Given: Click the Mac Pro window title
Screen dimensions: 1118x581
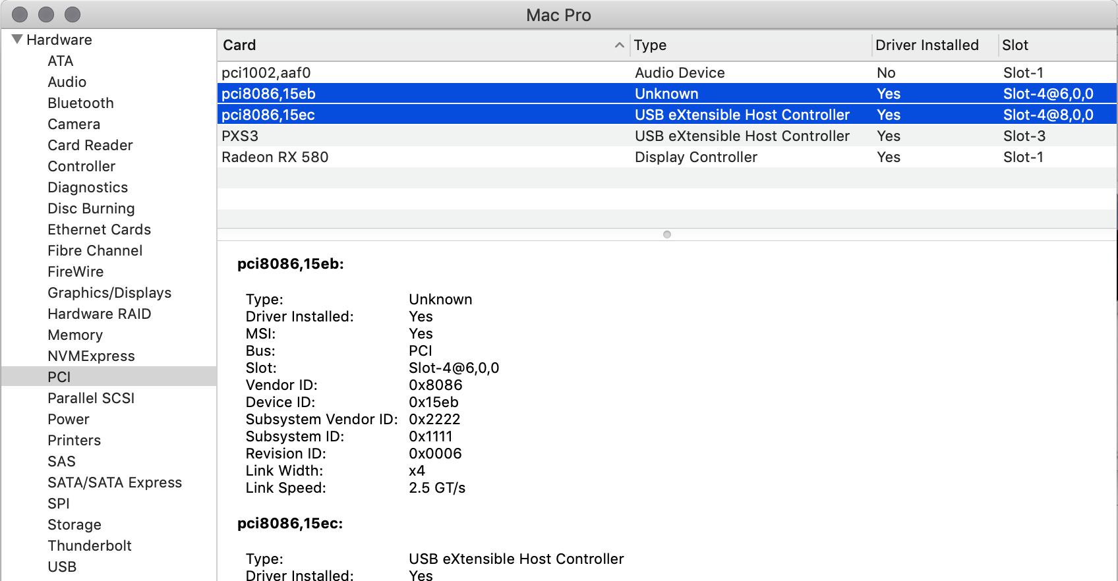Looking at the screenshot, I should coord(558,15).
